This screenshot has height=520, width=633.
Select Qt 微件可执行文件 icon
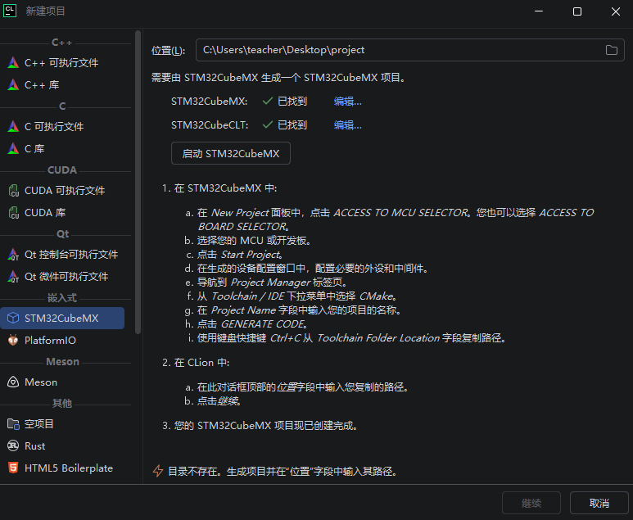[x=13, y=277]
